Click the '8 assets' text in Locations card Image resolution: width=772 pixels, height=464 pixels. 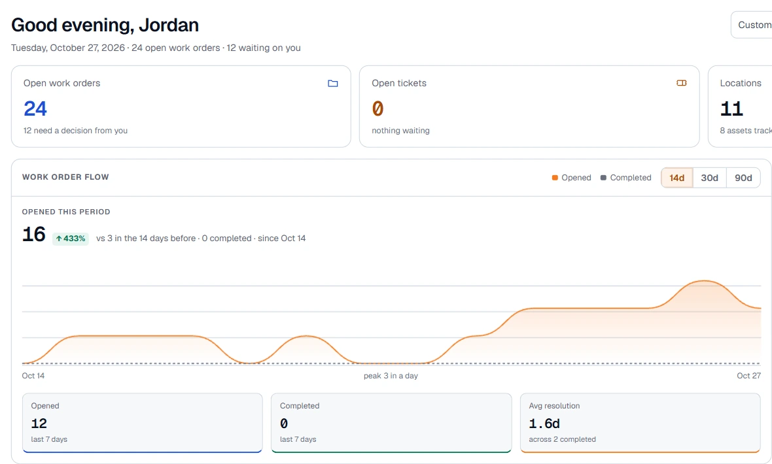737,131
